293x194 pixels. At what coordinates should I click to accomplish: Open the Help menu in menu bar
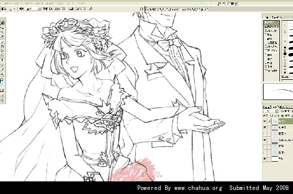pos(81,3)
